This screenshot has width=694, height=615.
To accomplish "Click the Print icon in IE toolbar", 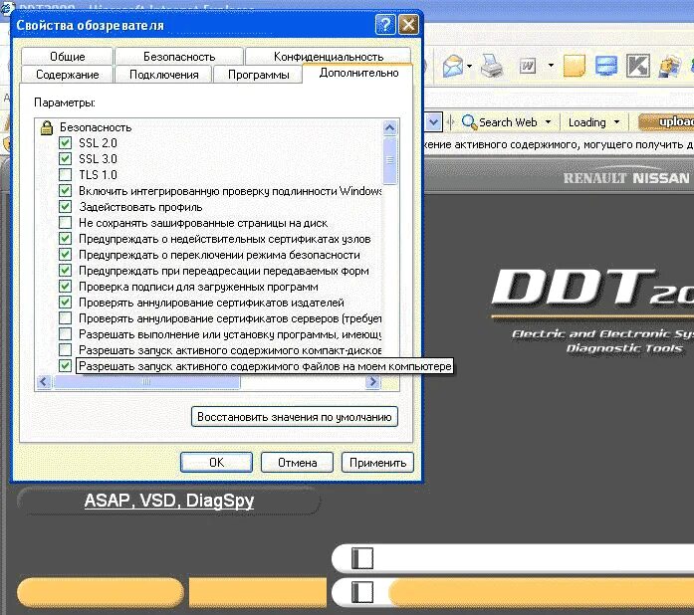I will (491, 66).
